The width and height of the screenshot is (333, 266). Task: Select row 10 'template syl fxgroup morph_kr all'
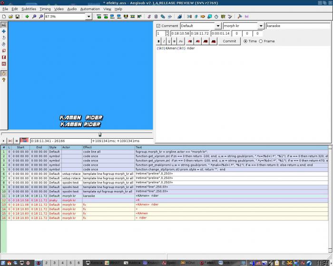click(165, 191)
